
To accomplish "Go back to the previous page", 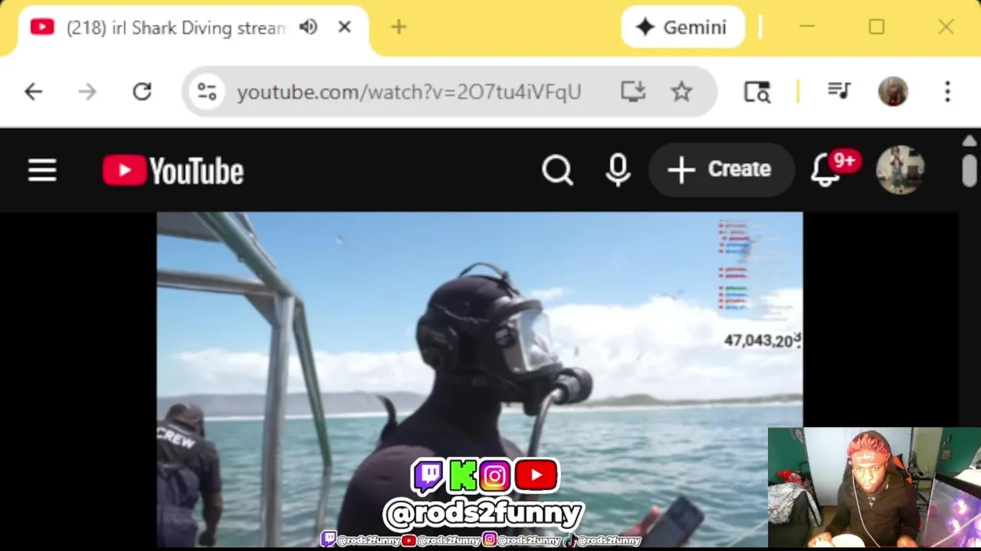I will click(33, 92).
